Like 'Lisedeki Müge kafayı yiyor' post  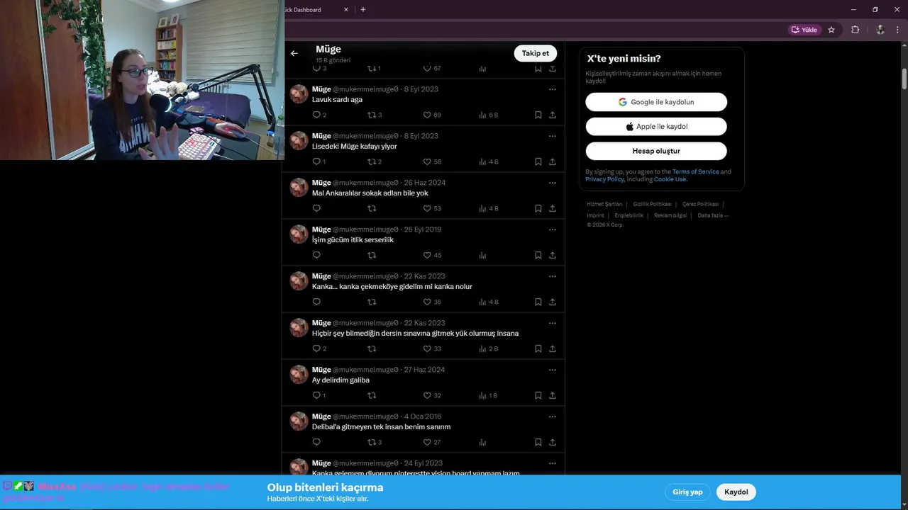[x=427, y=161]
